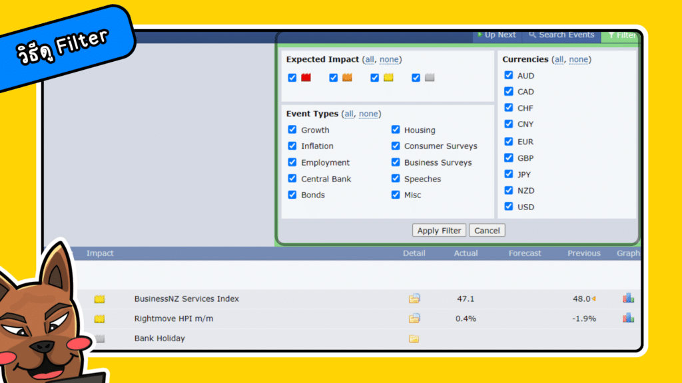Select 'none' link for Currencies
Image resolution: width=682 pixels, height=383 pixels.
(578, 59)
